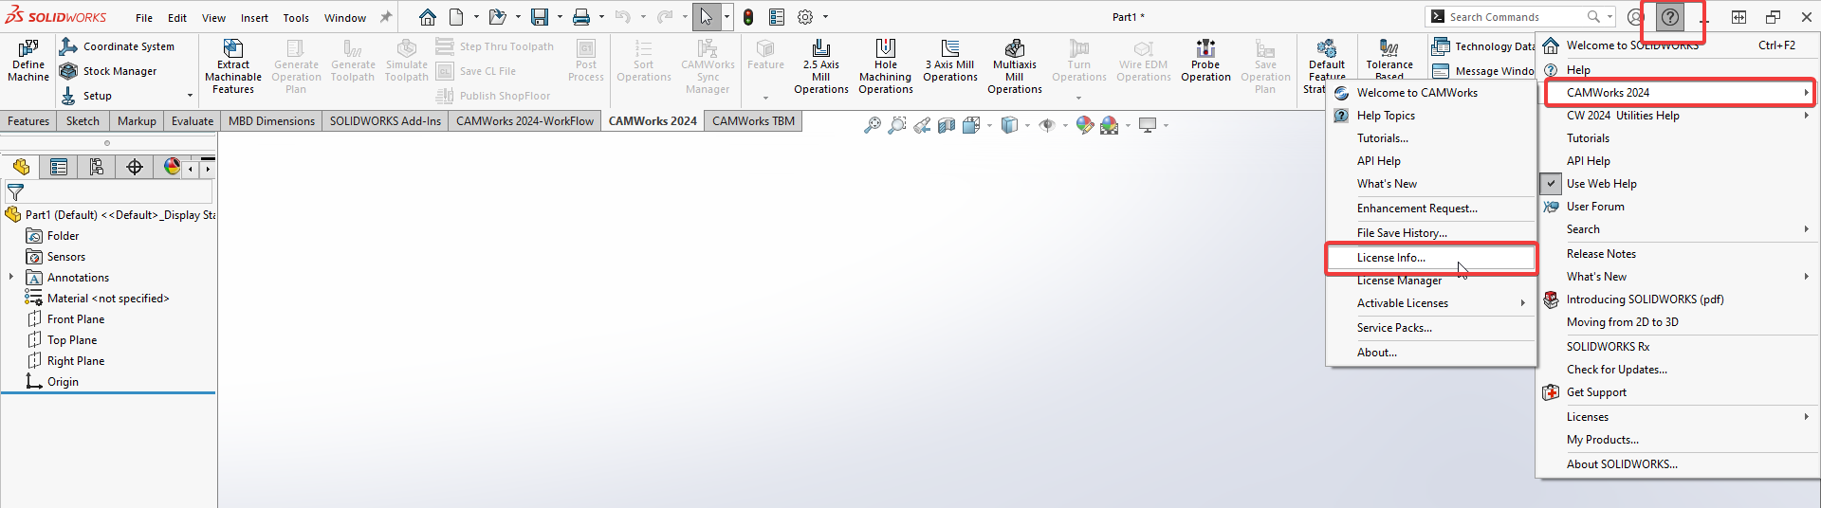Open the Insert menu
The image size is (1821, 508).
(x=254, y=18)
